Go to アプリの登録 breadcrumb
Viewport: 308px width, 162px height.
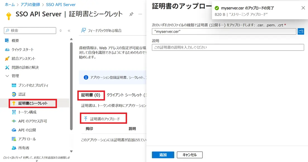(x=30, y=4)
